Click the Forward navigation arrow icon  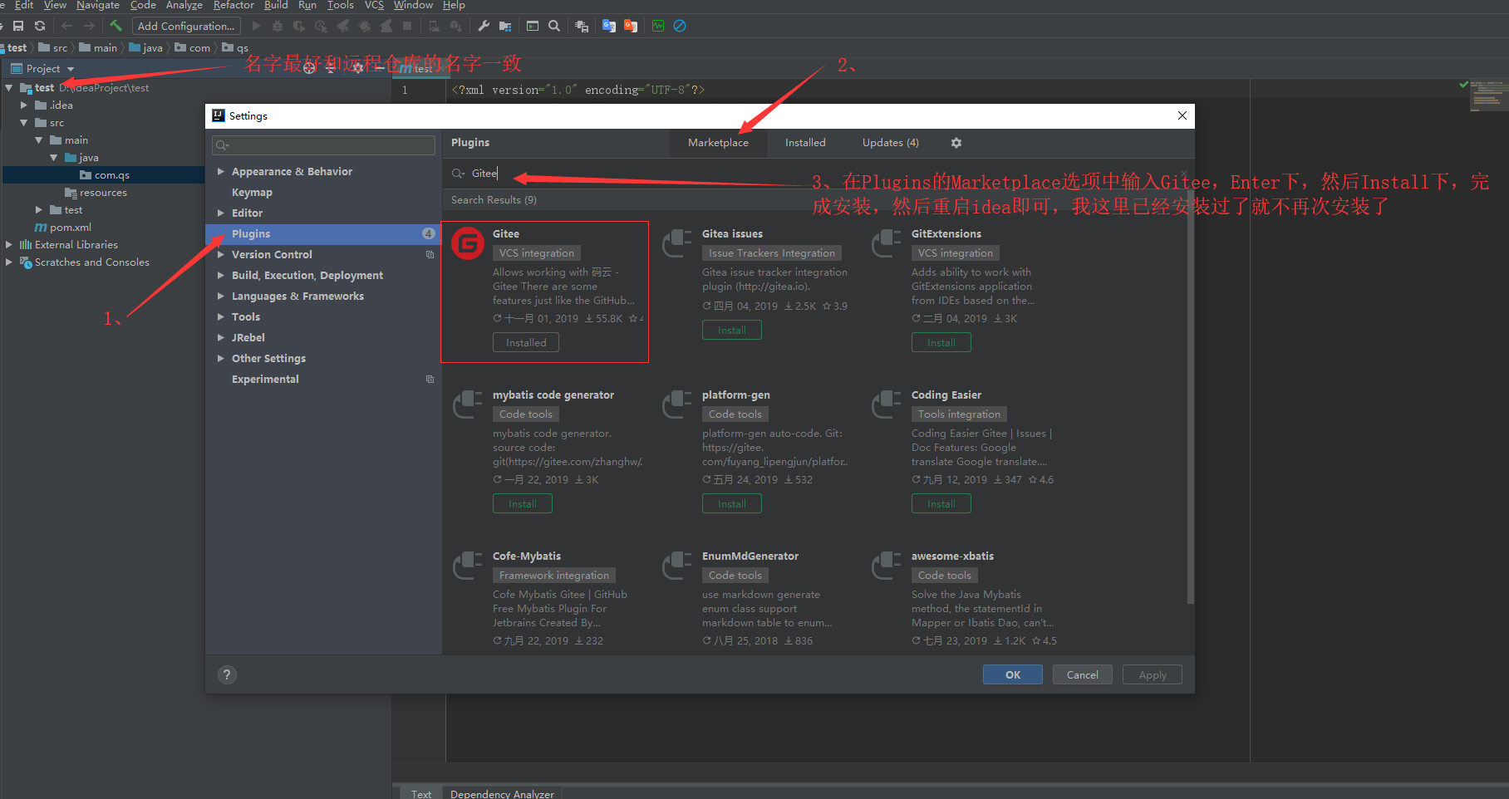(89, 26)
